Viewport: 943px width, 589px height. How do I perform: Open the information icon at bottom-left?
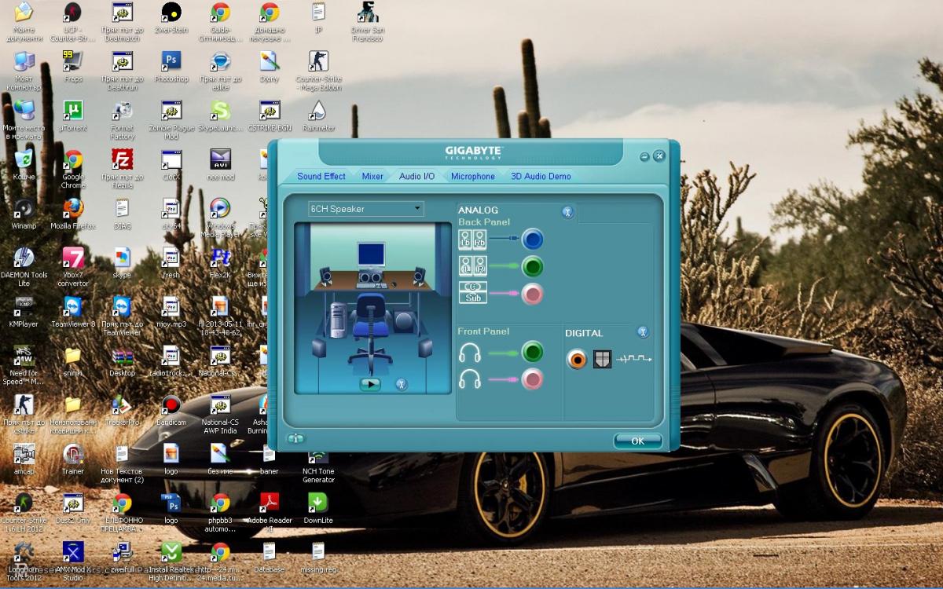tap(295, 439)
